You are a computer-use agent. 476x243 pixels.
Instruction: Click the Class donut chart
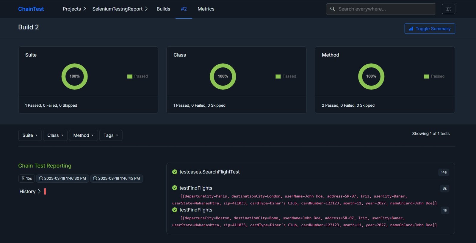(x=223, y=76)
